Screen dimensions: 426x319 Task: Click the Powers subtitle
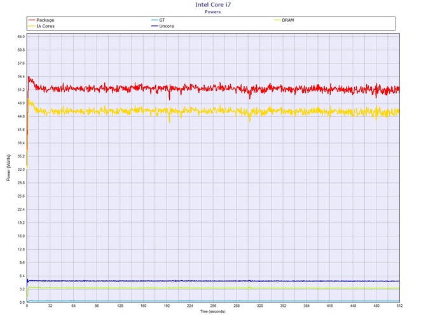(x=213, y=11)
